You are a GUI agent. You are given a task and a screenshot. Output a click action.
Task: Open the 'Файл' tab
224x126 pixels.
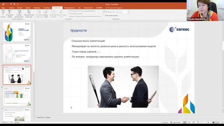(3, 8)
